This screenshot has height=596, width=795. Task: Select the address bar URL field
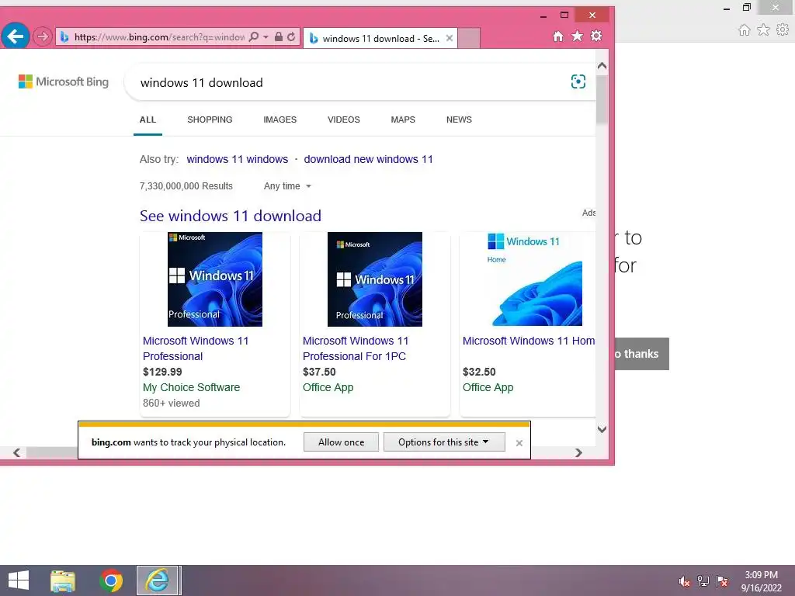(x=158, y=37)
